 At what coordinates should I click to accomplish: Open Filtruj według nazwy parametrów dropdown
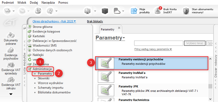point(153,49)
